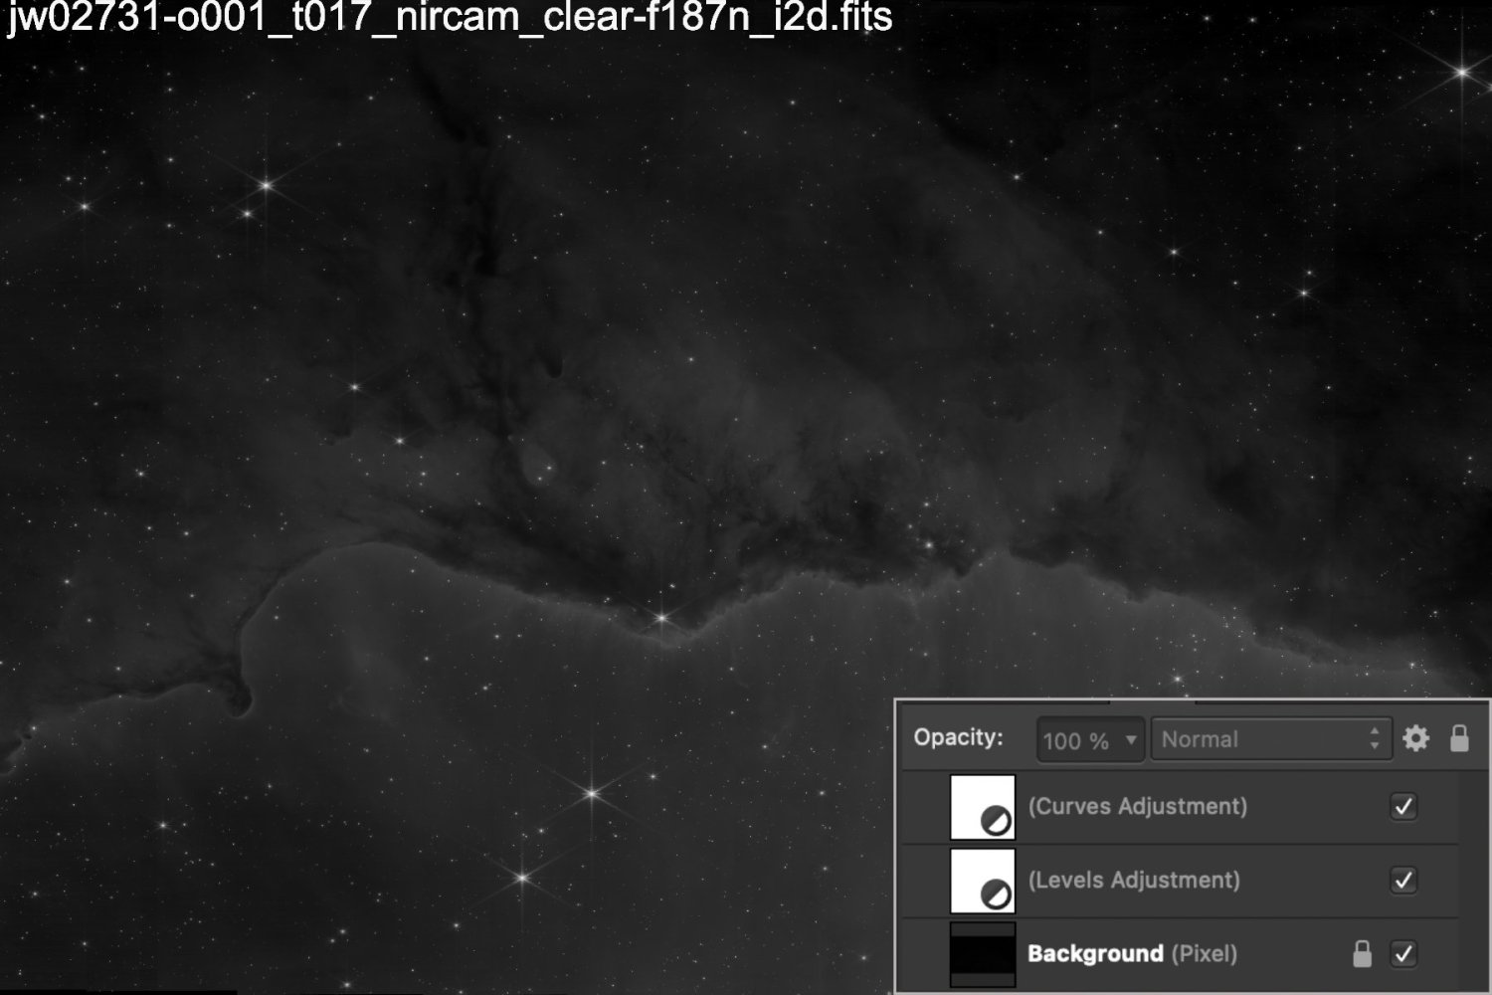Click the Opacity dropdown triangle
The image size is (1492, 995).
tap(1131, 740)
